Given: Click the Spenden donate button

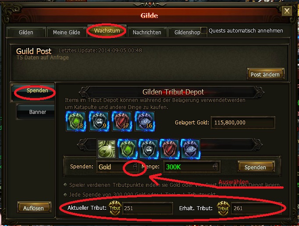Looking at the screenshot, I should click(x=255, y=167).
